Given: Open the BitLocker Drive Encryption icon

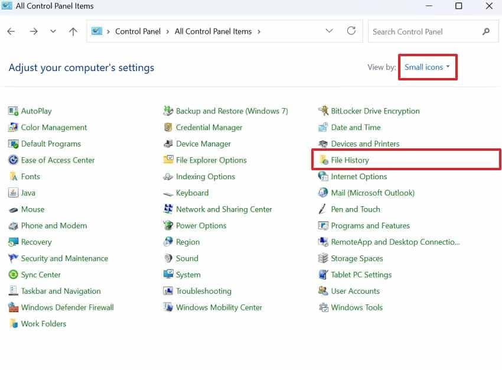Looking at the screenshot, I should click(x=323, y=111).
